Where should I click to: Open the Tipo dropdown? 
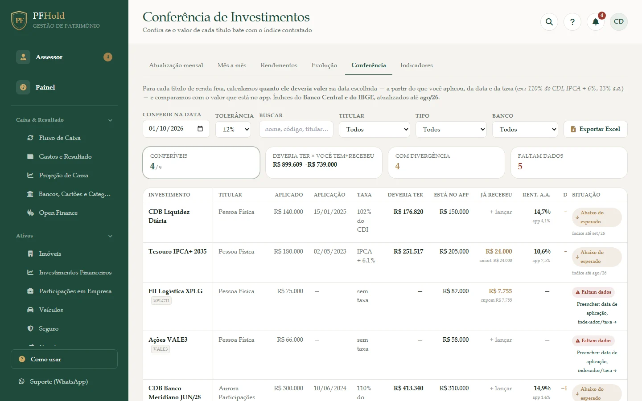tap(451, 129)
